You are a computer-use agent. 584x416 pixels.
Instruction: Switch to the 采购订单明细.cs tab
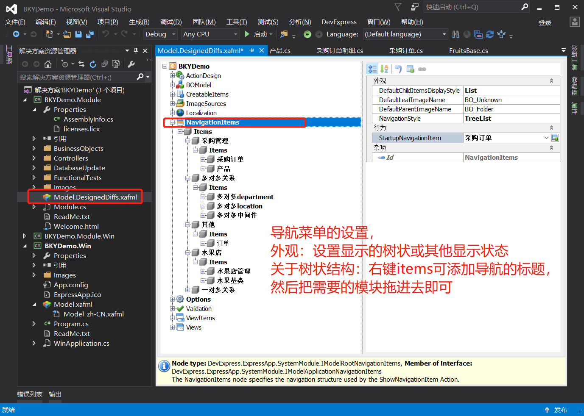tap(340, 51)
